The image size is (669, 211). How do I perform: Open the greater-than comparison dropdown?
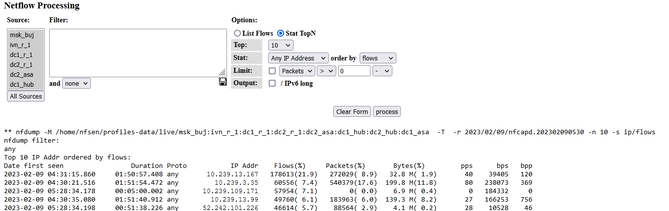point(327,71)
